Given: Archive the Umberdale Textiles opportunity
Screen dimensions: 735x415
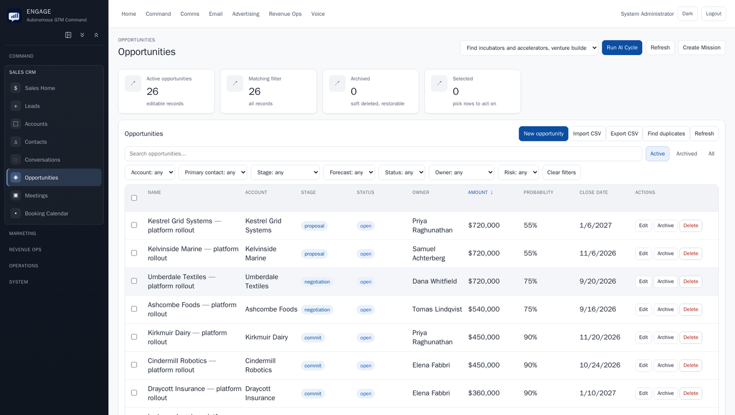Looking at the screenshot, I should (x=665, y=282).
